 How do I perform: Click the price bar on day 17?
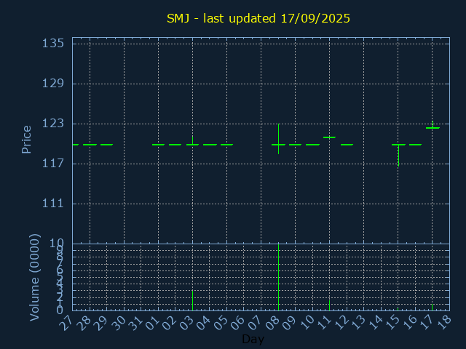(433, 125)
